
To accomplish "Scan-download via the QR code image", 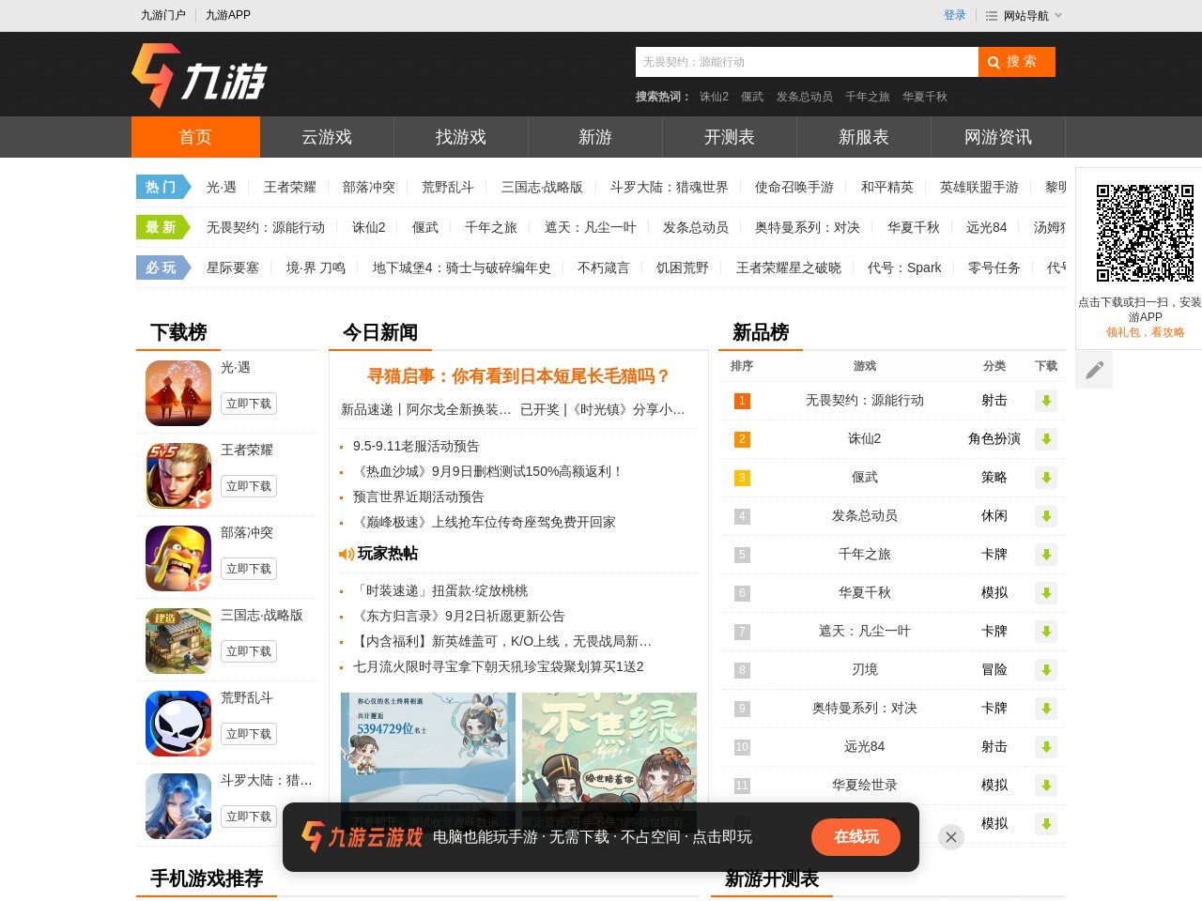I will (x=1145, y=233).
